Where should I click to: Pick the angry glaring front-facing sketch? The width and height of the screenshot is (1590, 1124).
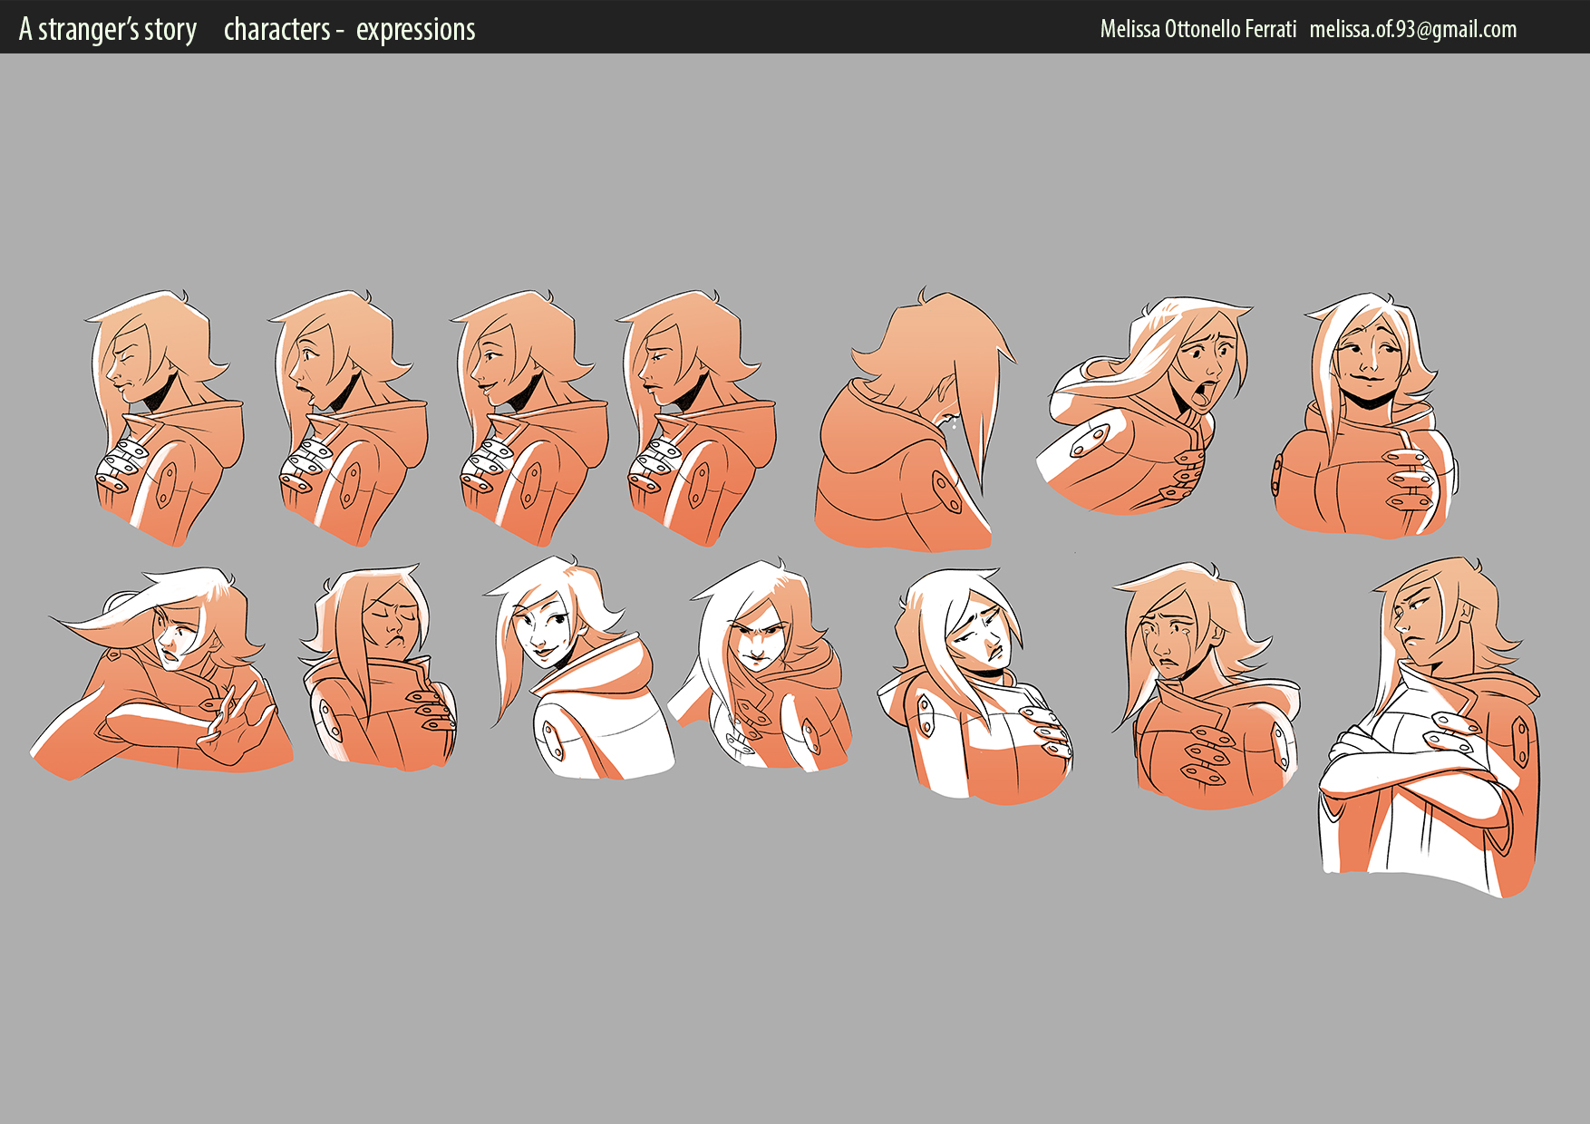(766, 671)
